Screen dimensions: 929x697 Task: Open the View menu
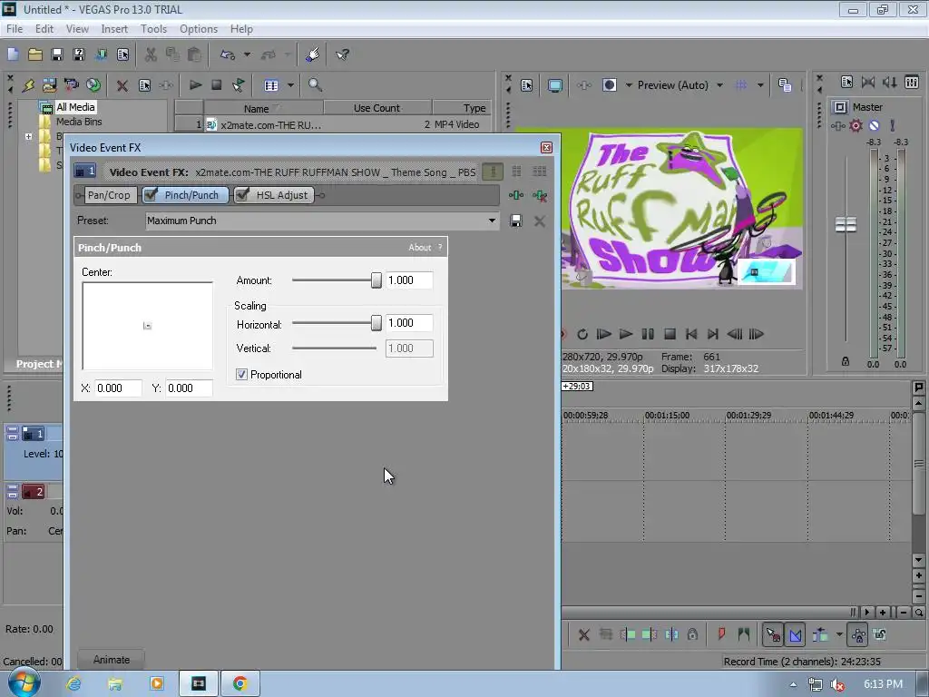click(77, 28)
